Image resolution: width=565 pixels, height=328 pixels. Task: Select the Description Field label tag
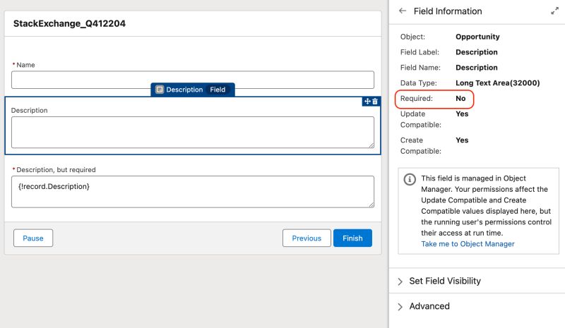(193, 90)
